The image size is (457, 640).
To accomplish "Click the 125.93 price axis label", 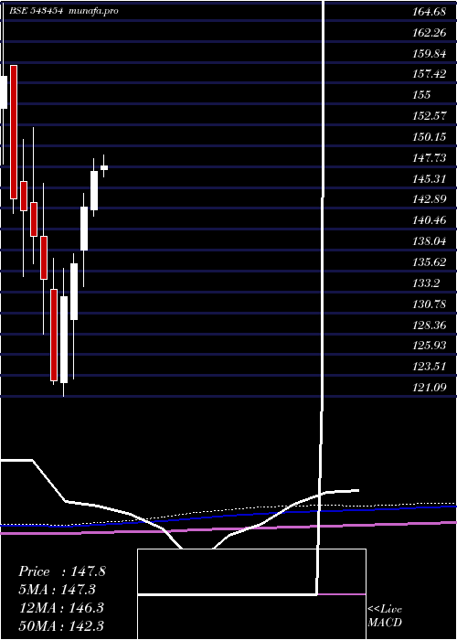I will 429,346.
